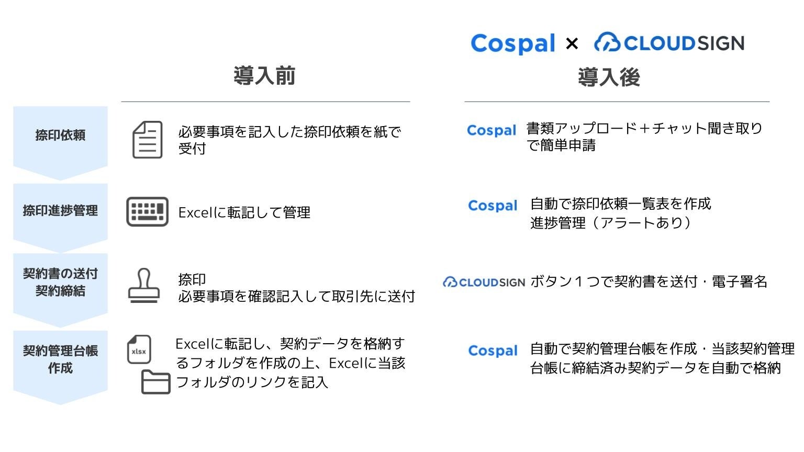Click the ボタン1つで契約書を送付・電子署名 text
Screen dimensions: 804x452
[649, 282]
